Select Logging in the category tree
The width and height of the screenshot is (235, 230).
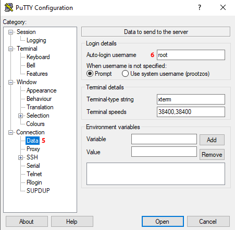point(36,40)
